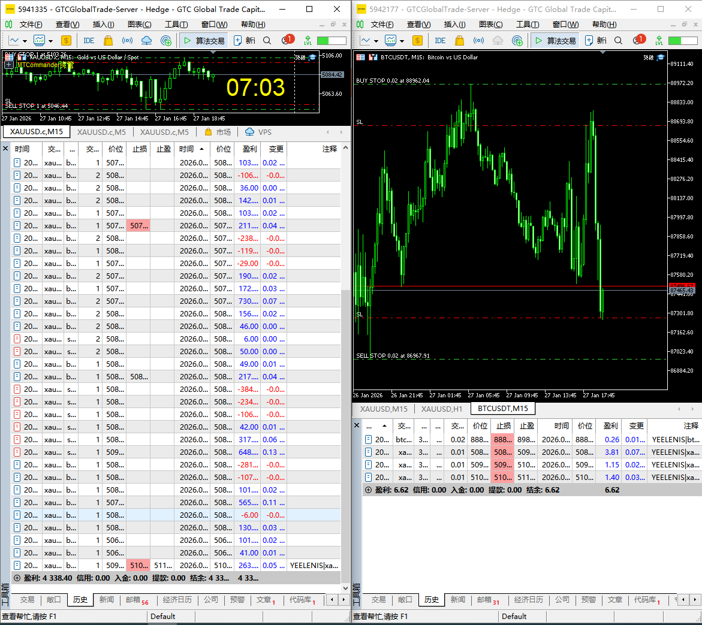The image size is (702, 625).
Task: Open Signals broadcast icon in 5941335 window
Action: [127, 41]
